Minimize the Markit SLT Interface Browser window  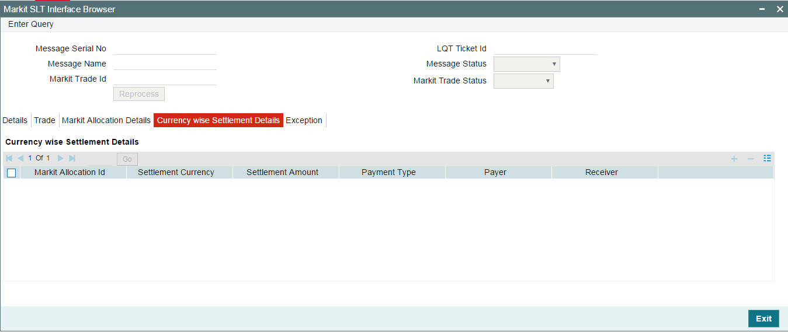tap(762, 9)
